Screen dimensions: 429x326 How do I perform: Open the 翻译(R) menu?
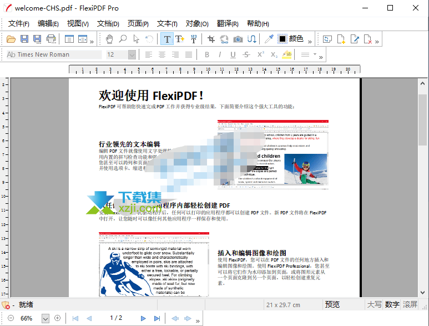(228, 23)
